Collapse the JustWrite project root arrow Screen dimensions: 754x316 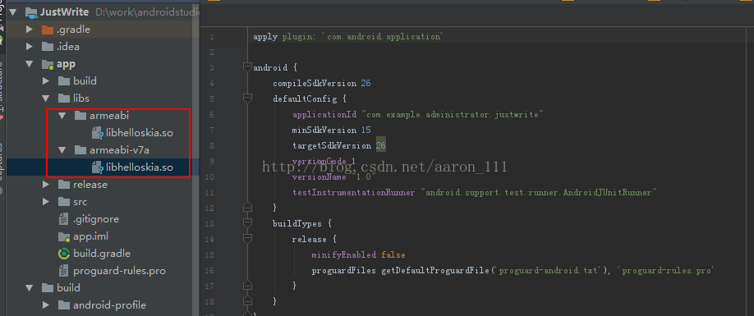tap(13, 12)
